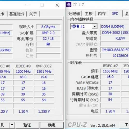129x129 pixels.
Task: Click the 1.20 V JEDEC #7 voltage cell
Action: click(x=110, y=111)
